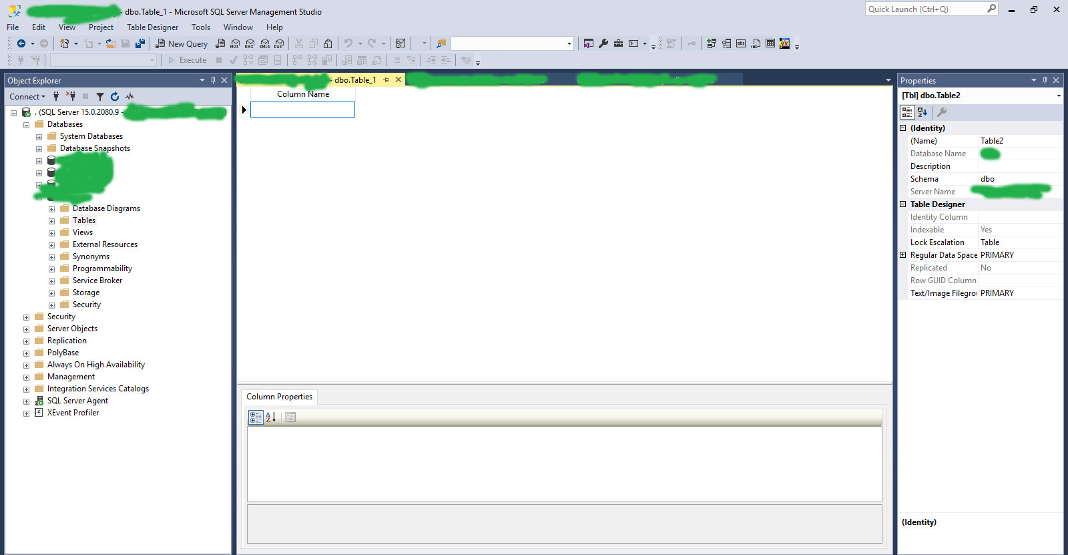Select the Programmability folder in tree
Image resolution: width=1068 pixels, height=555 pixels.
tap(102, 268)
